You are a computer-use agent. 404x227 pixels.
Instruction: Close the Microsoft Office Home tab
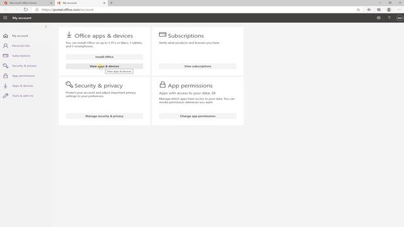[x=51, y=3]
